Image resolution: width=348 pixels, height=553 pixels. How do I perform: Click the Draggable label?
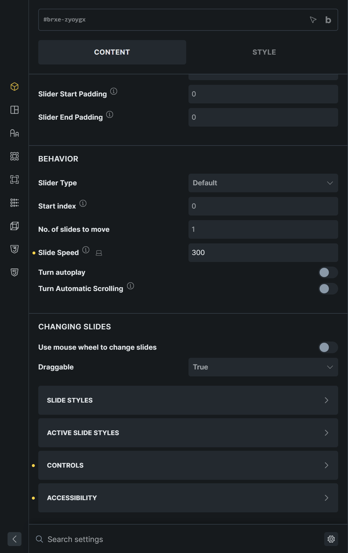pyautogui.click(x=56, y=367)
